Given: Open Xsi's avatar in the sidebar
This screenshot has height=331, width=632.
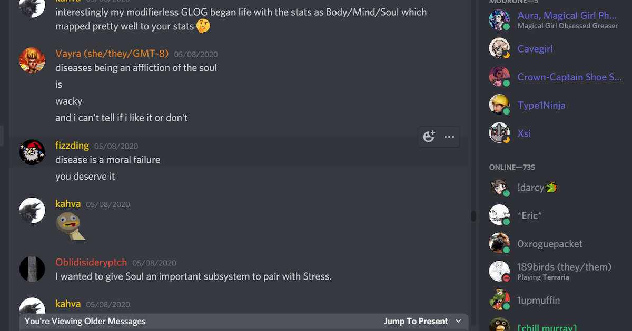Looking at the screenshot, I should click(x=499, y=133).
